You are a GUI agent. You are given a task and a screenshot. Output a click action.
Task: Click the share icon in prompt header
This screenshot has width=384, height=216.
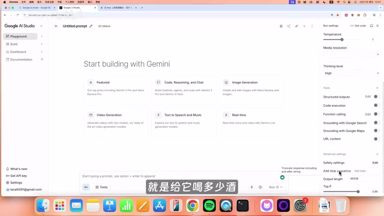(289, 26)
